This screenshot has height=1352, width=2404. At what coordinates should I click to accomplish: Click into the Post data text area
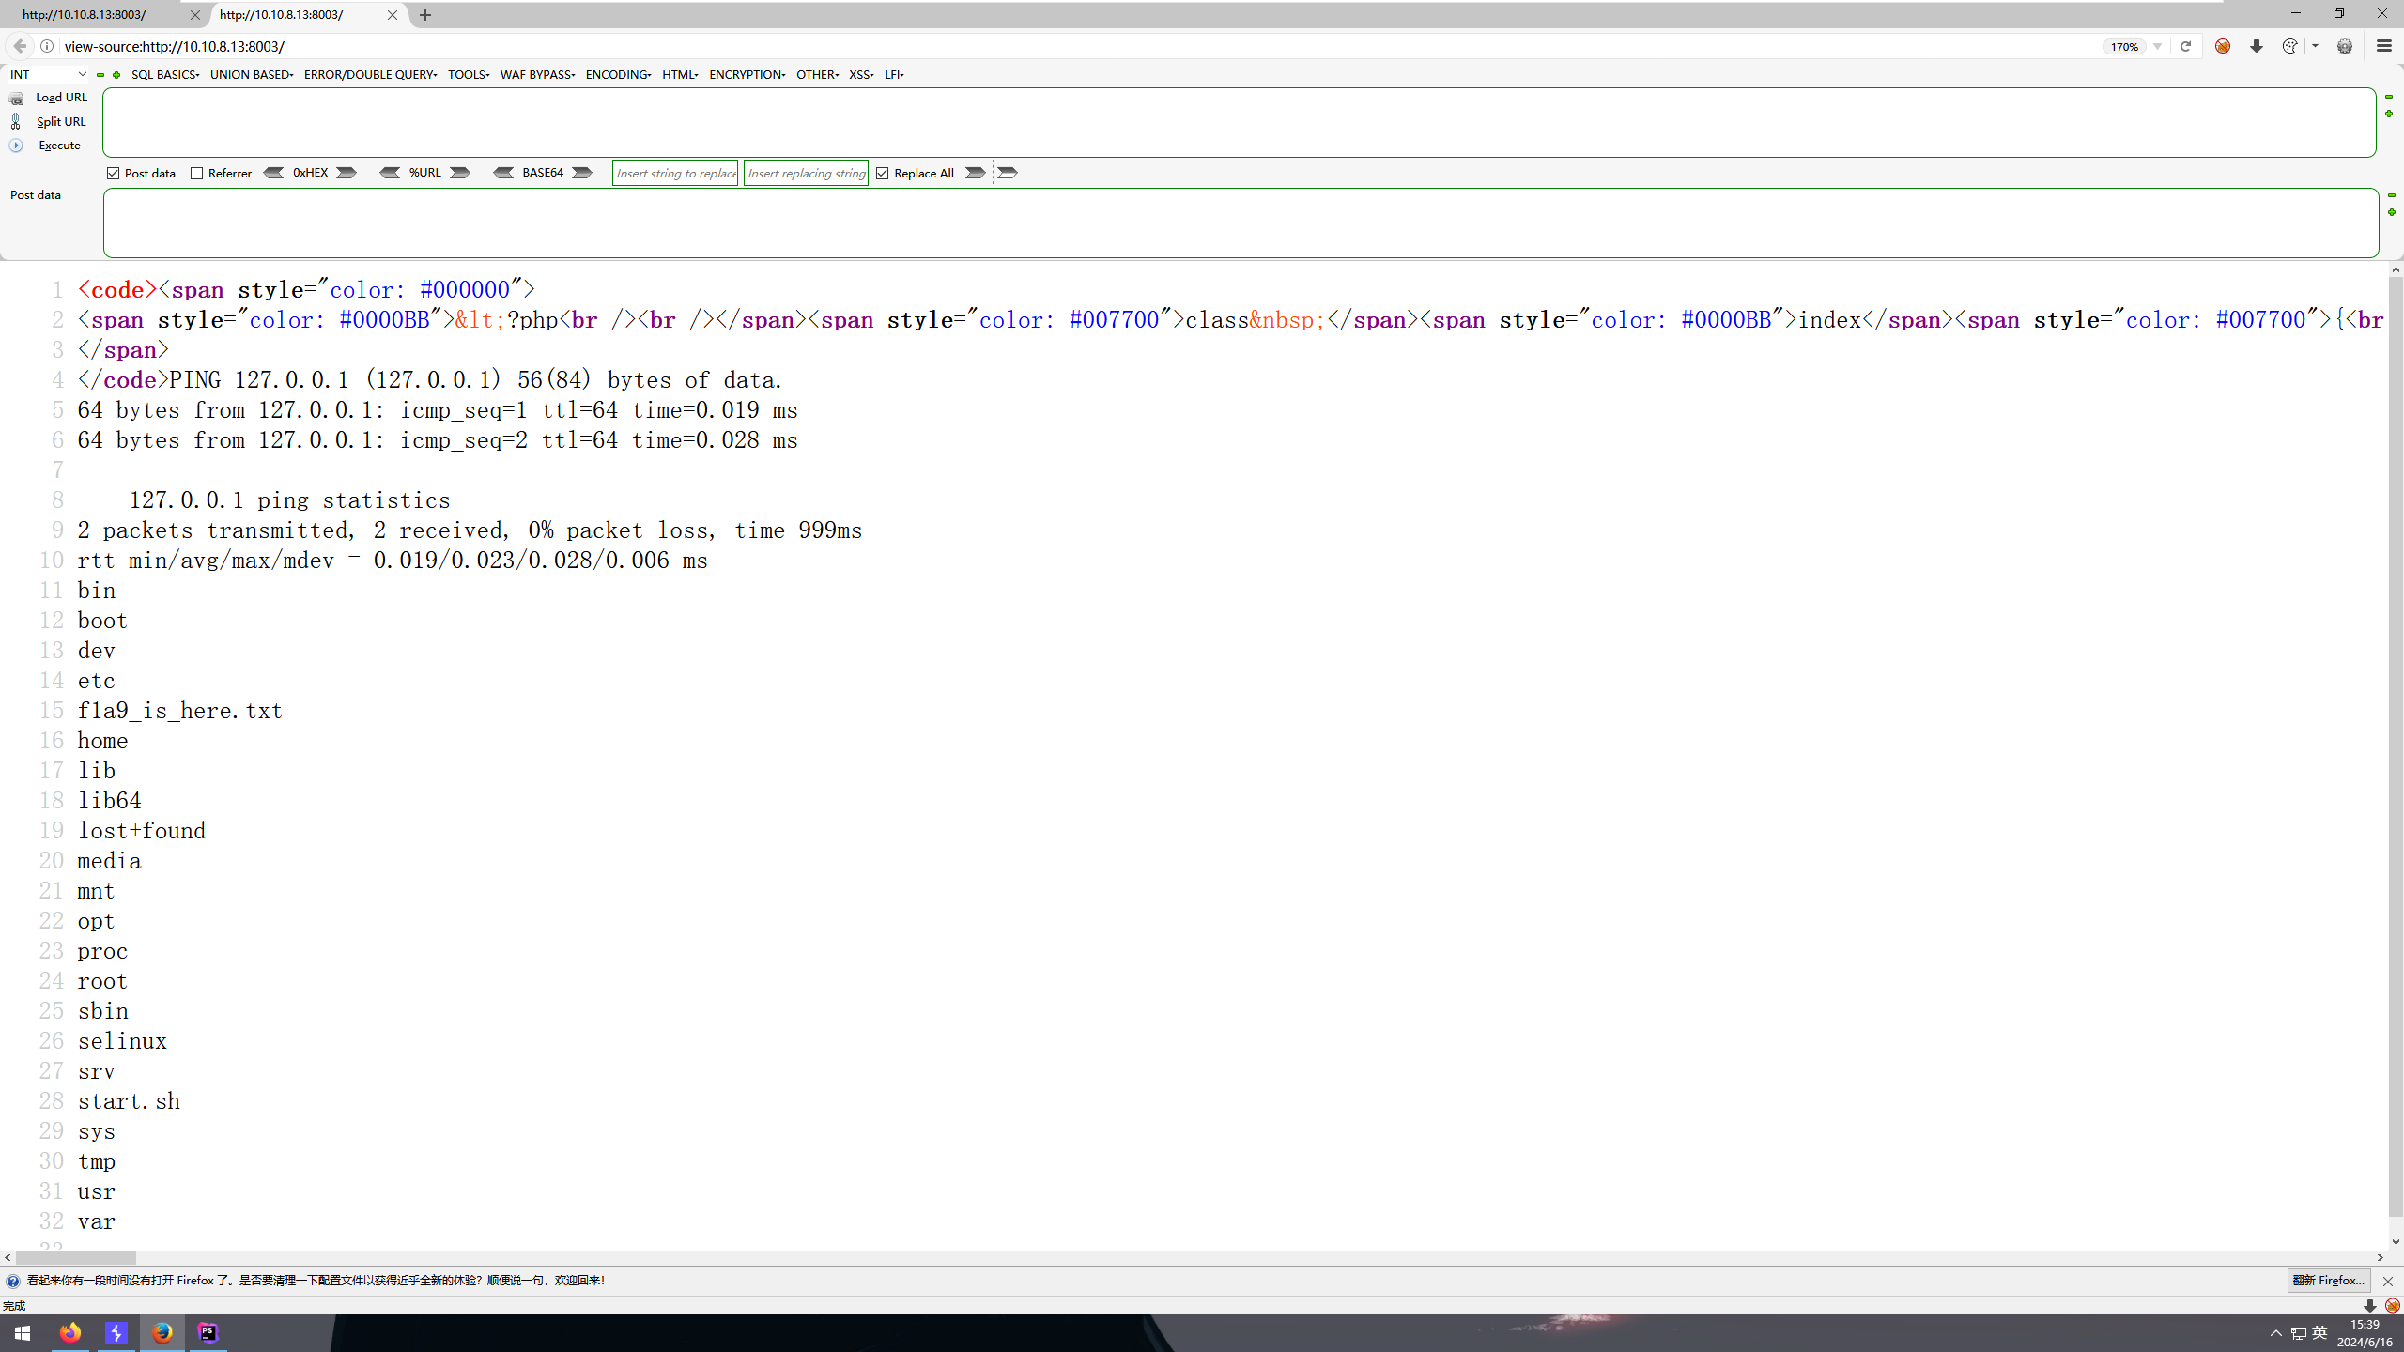(1241, 223)
